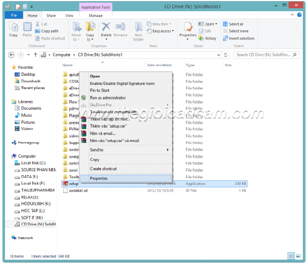Choose Open from context menu
The image size is (307, 263).
126,76
